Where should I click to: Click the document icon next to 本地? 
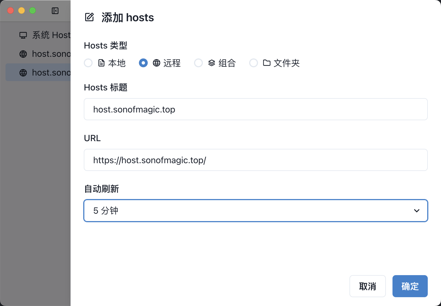(101, 63)
